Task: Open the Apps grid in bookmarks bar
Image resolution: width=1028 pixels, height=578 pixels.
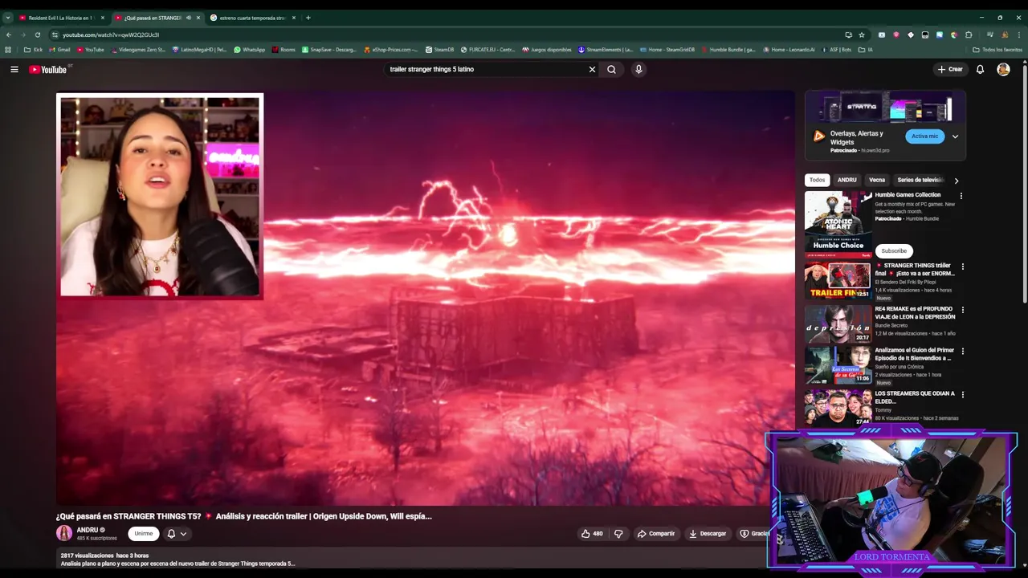Action: coord(9,50)
